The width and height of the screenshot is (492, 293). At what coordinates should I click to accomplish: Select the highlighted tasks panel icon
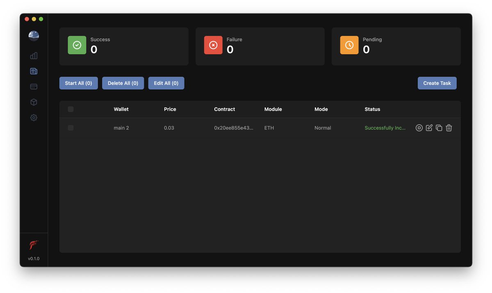point(34,71)
